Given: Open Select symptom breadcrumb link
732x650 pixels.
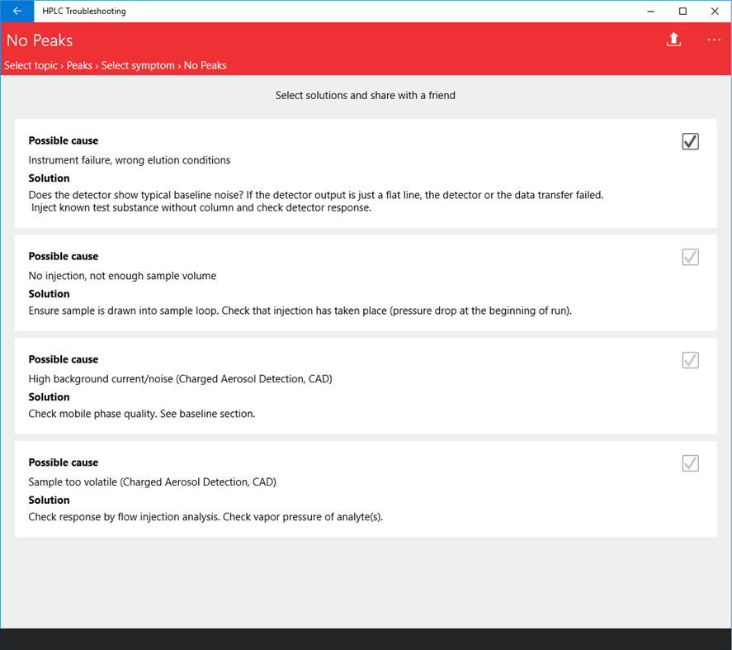Looking at the screenshot, I should (138, 65).
